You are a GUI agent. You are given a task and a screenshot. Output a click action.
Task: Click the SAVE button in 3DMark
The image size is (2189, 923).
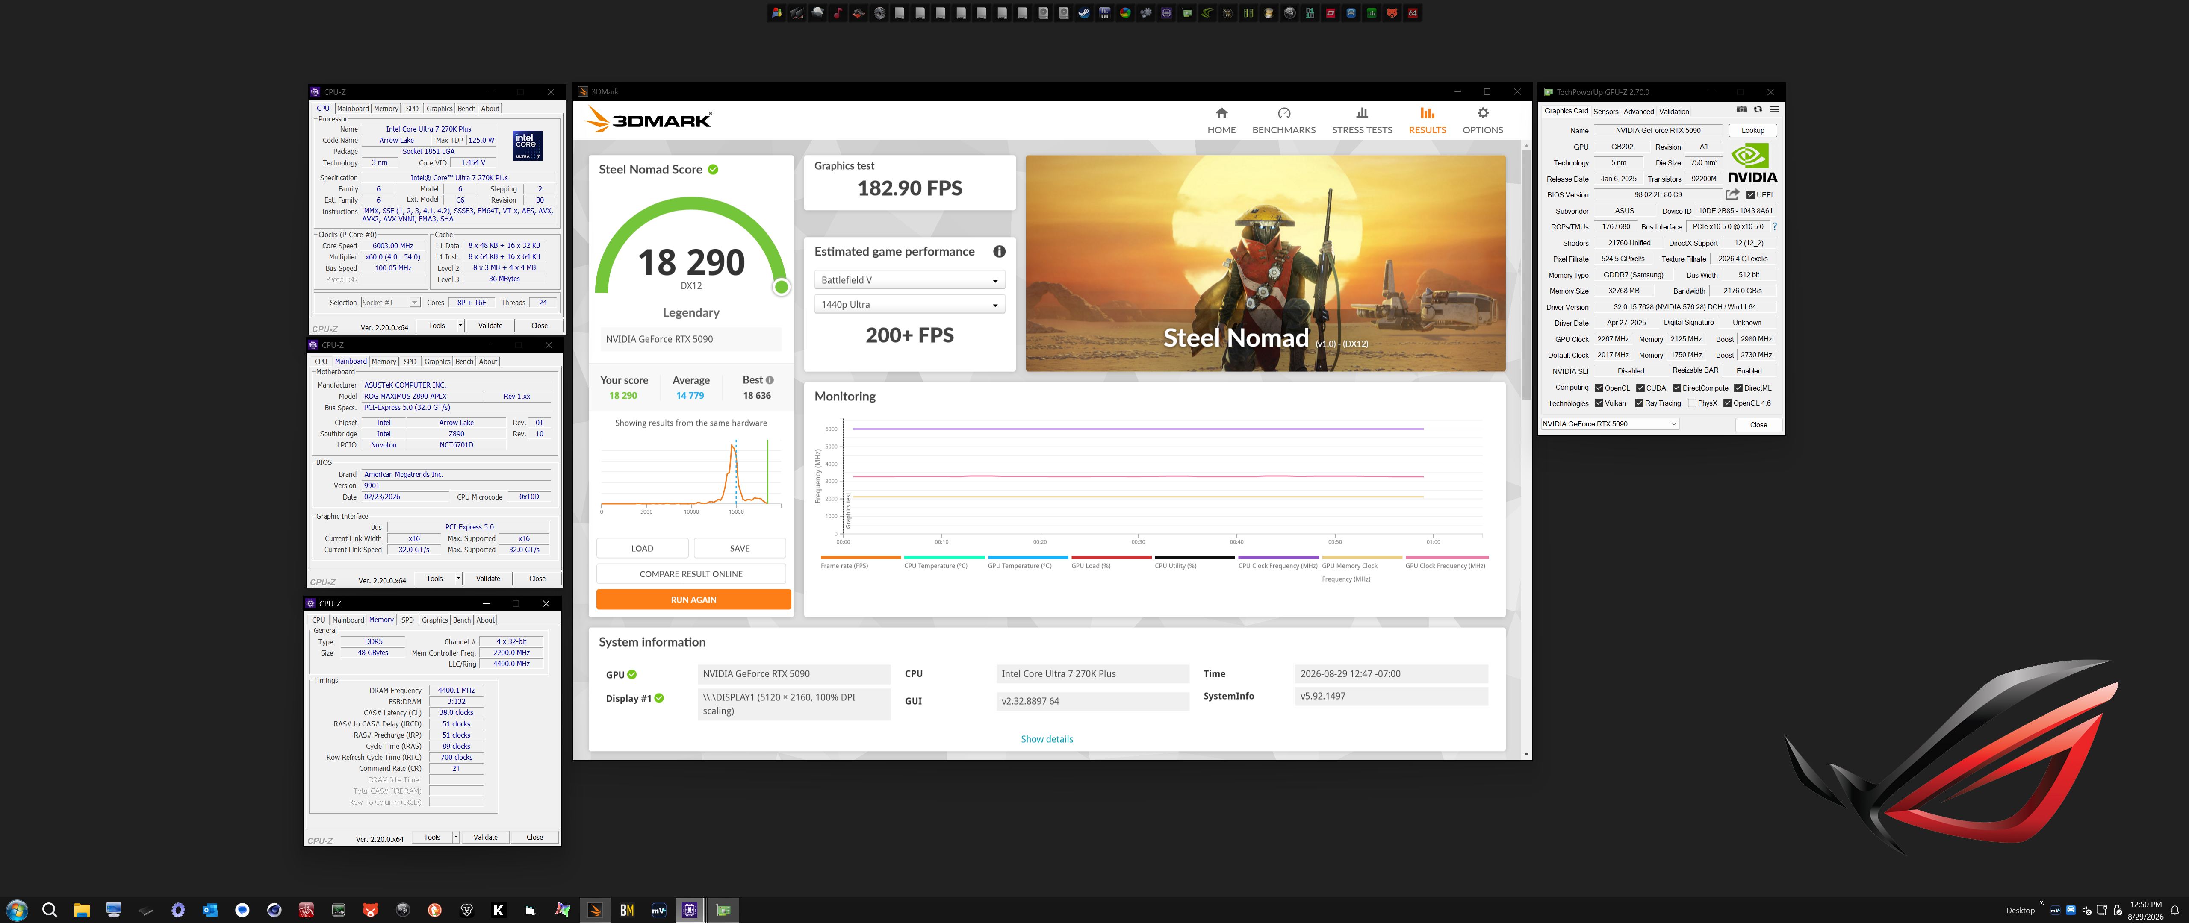pos(740,549)
